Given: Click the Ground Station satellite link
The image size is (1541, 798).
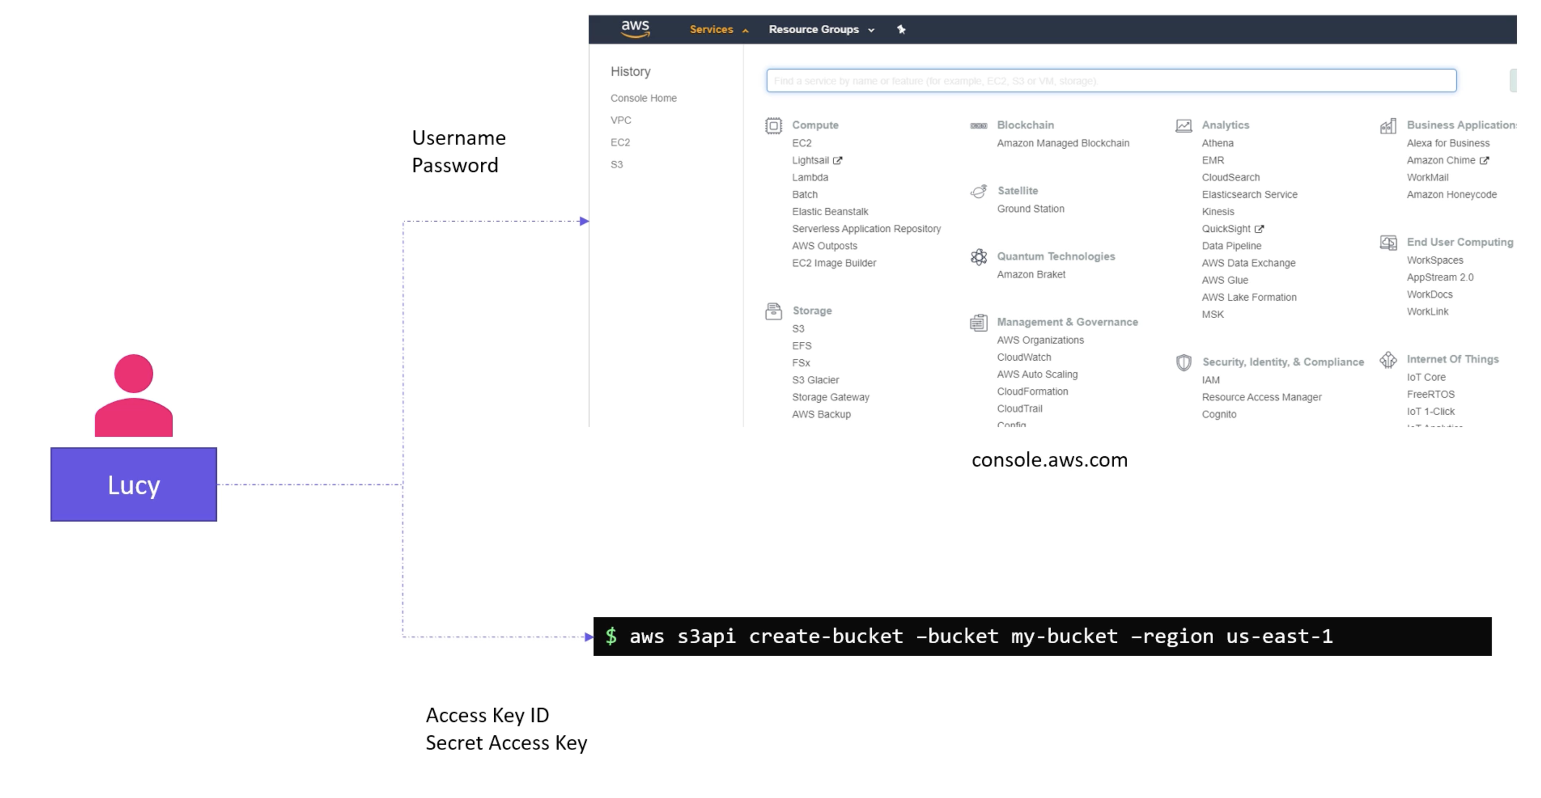Looking at the screenshot, I should click(x=1031, y=208).
